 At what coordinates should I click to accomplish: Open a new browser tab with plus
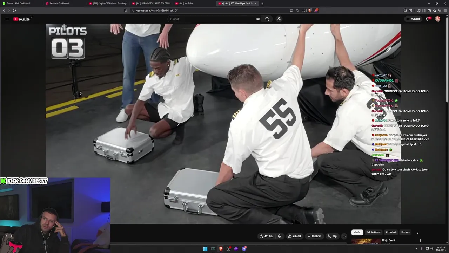point(262,4)
